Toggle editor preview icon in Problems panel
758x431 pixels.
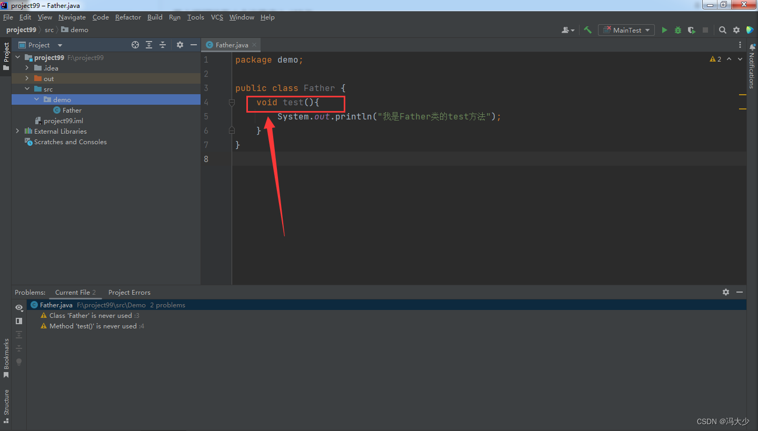19,321
